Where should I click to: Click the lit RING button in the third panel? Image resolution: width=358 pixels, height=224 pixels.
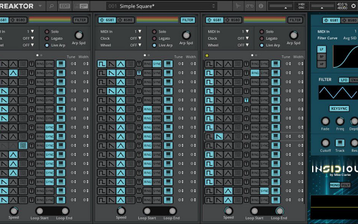point(255,73)
